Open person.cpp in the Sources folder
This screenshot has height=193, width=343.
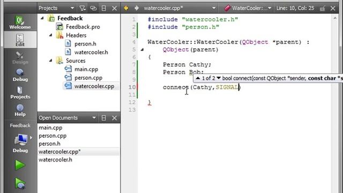[x=88, y=78]
